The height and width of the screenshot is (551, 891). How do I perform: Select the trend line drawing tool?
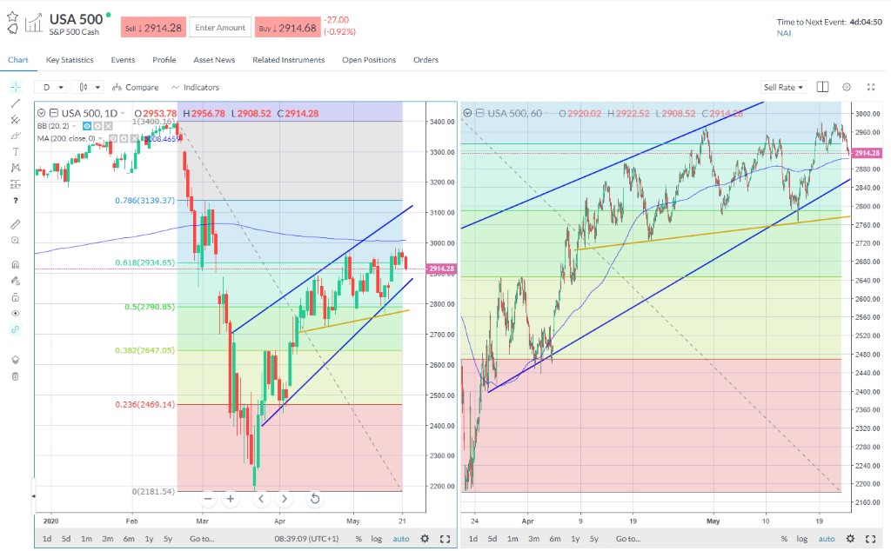tap(16, 103)
